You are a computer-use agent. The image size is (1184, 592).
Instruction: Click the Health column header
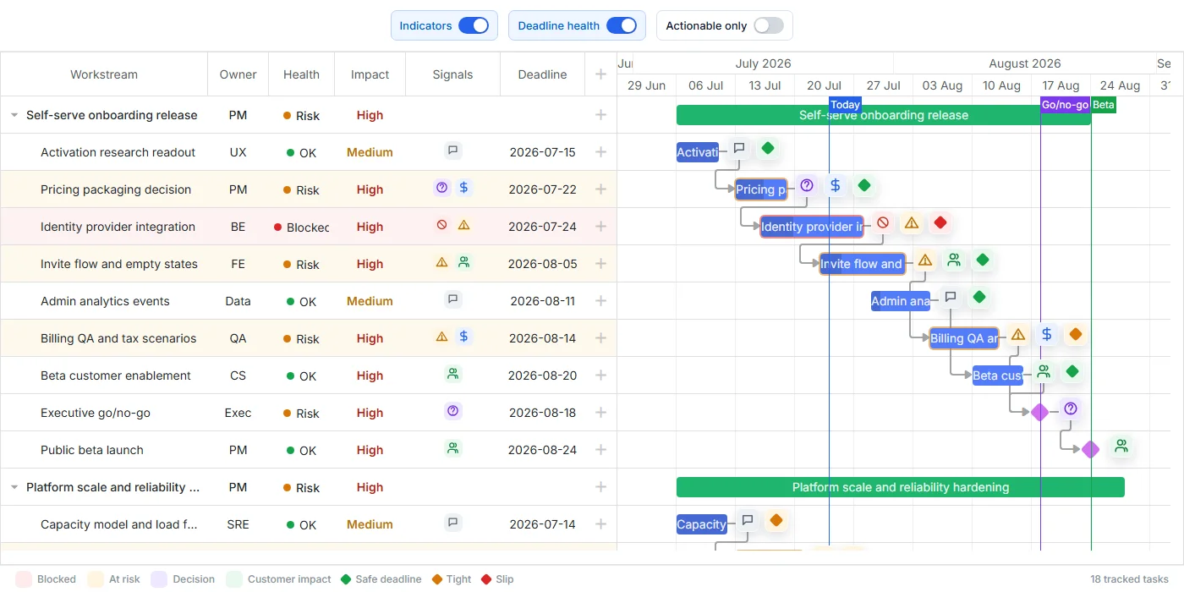tap(301, 74)
